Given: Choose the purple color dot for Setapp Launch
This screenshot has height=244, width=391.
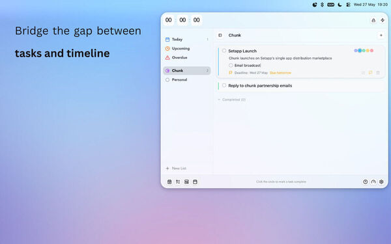Looking at the screenshot, I should tap(356, 51).
